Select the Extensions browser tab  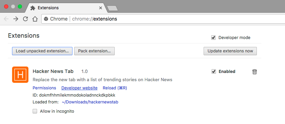point(66,8)
